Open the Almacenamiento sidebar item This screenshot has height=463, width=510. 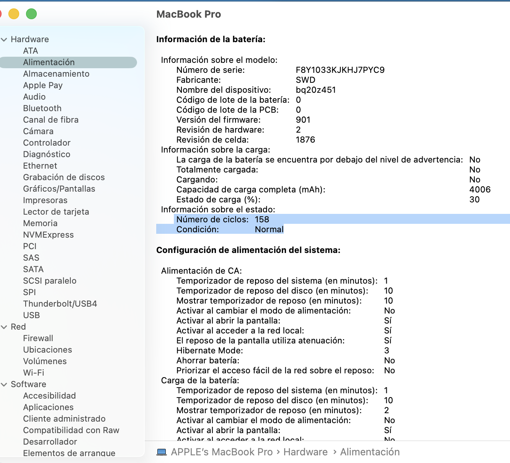[x=56, y=74]
